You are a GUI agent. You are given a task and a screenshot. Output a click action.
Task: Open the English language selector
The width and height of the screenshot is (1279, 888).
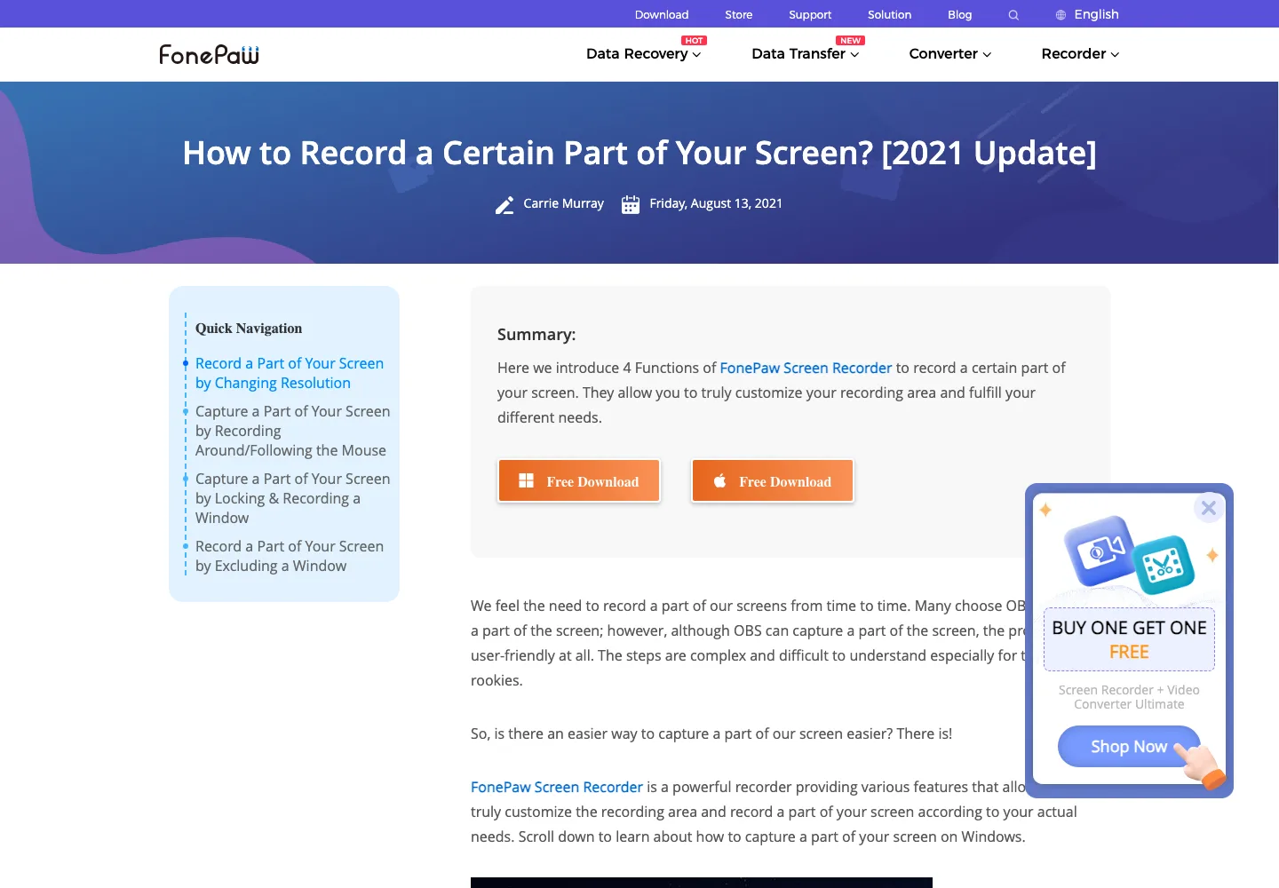tap(1096, 14)
